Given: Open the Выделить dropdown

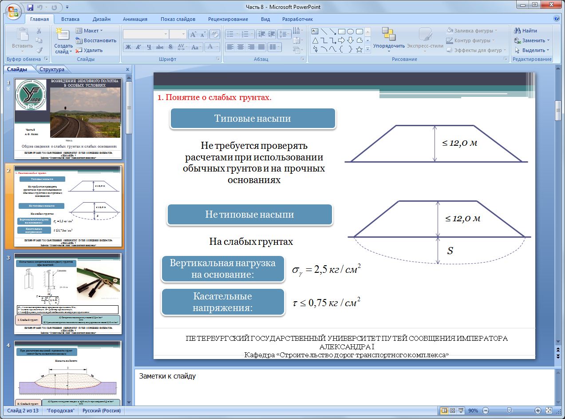Looking at the screenshot, I should (x=532, y=50).
